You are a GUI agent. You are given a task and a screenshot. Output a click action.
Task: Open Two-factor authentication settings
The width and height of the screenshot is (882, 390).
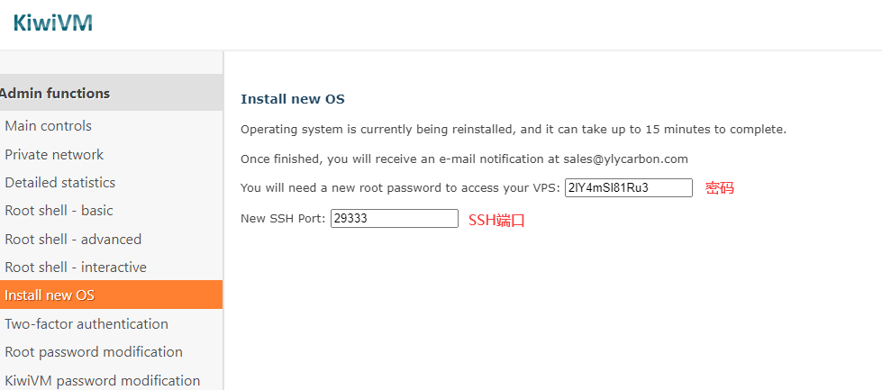tap(86, 323)
